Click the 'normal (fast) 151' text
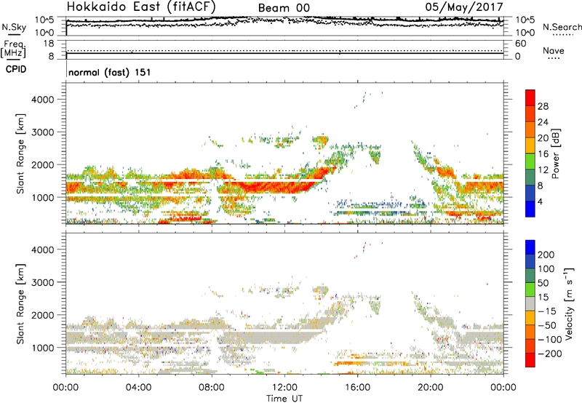 (x=110, y=72)
